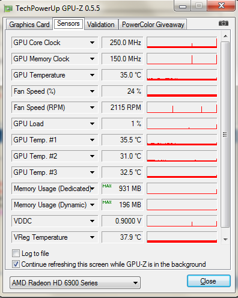The image size is (238, 298).
Task: Expand the GPU Temperature sensor dropdown
Action: pyautogui.click(x=92, y=75)
